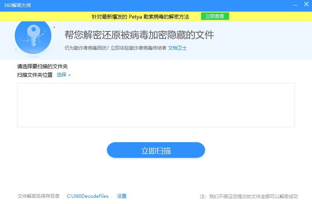This screenshot has height=204, width=312.
Task: Close the 360解密大师 window
Action: point(307,4)
